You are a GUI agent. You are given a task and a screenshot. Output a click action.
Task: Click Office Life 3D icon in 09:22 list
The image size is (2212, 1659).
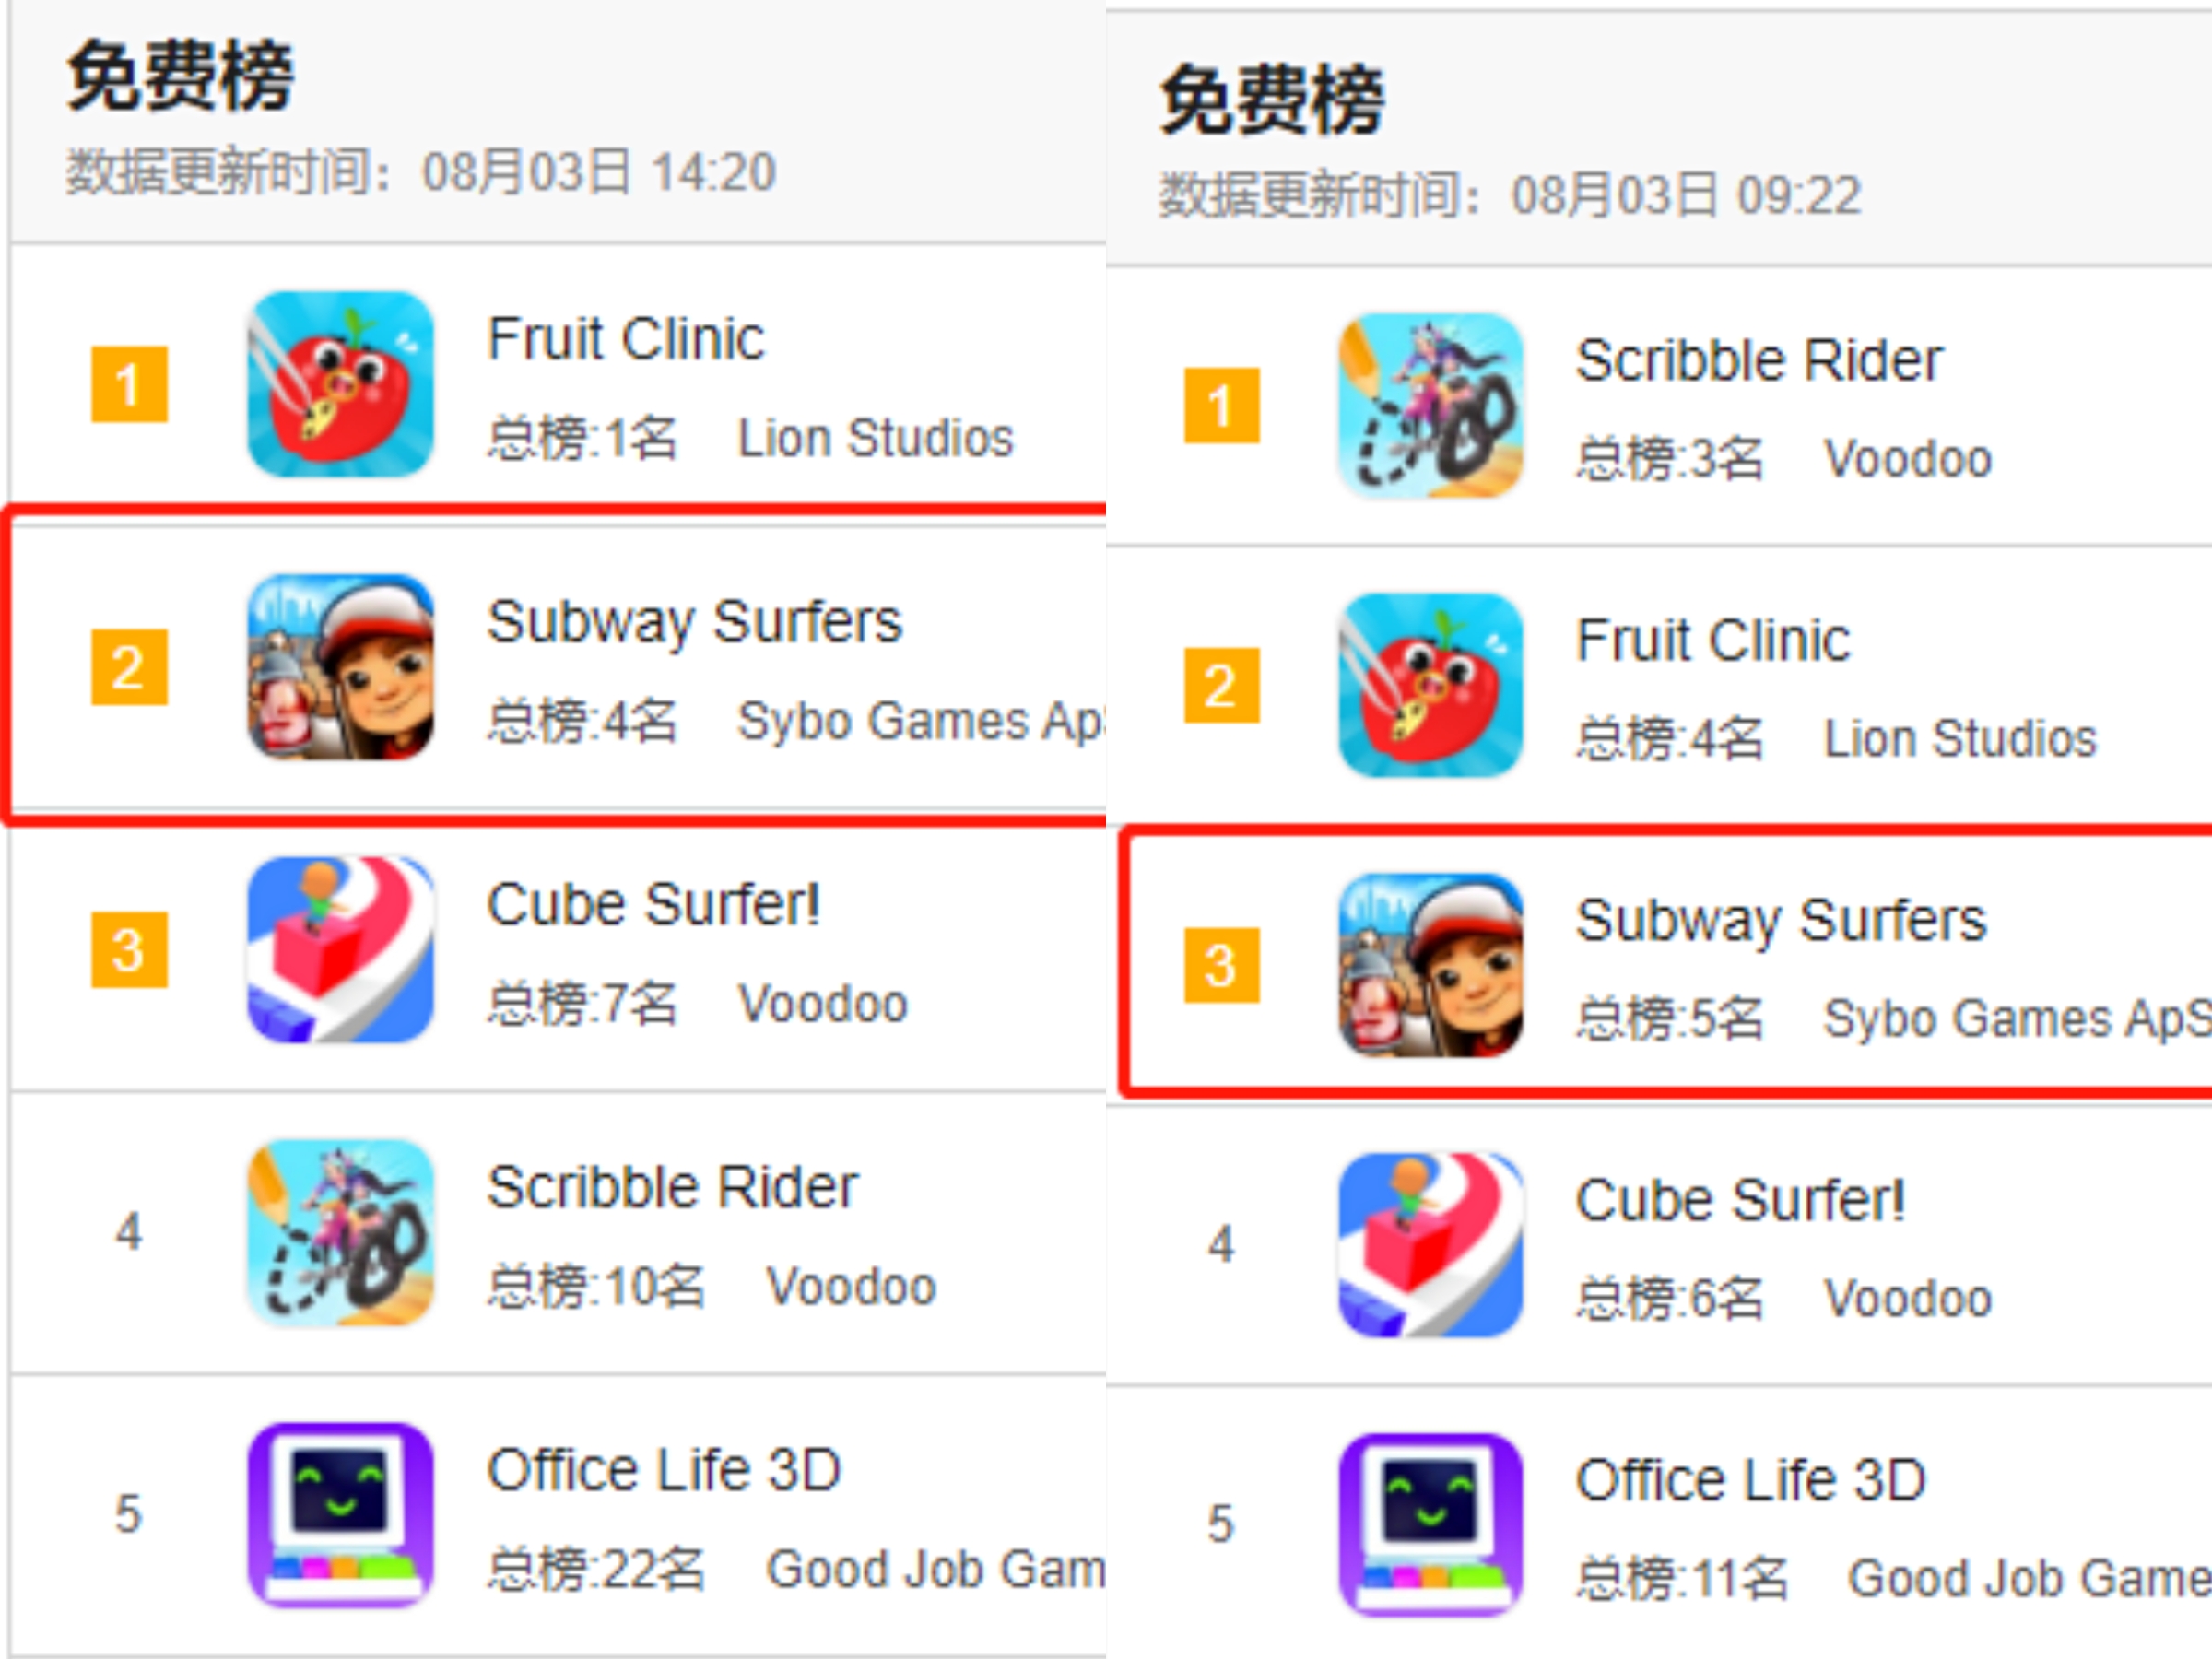point(1431,1525)
